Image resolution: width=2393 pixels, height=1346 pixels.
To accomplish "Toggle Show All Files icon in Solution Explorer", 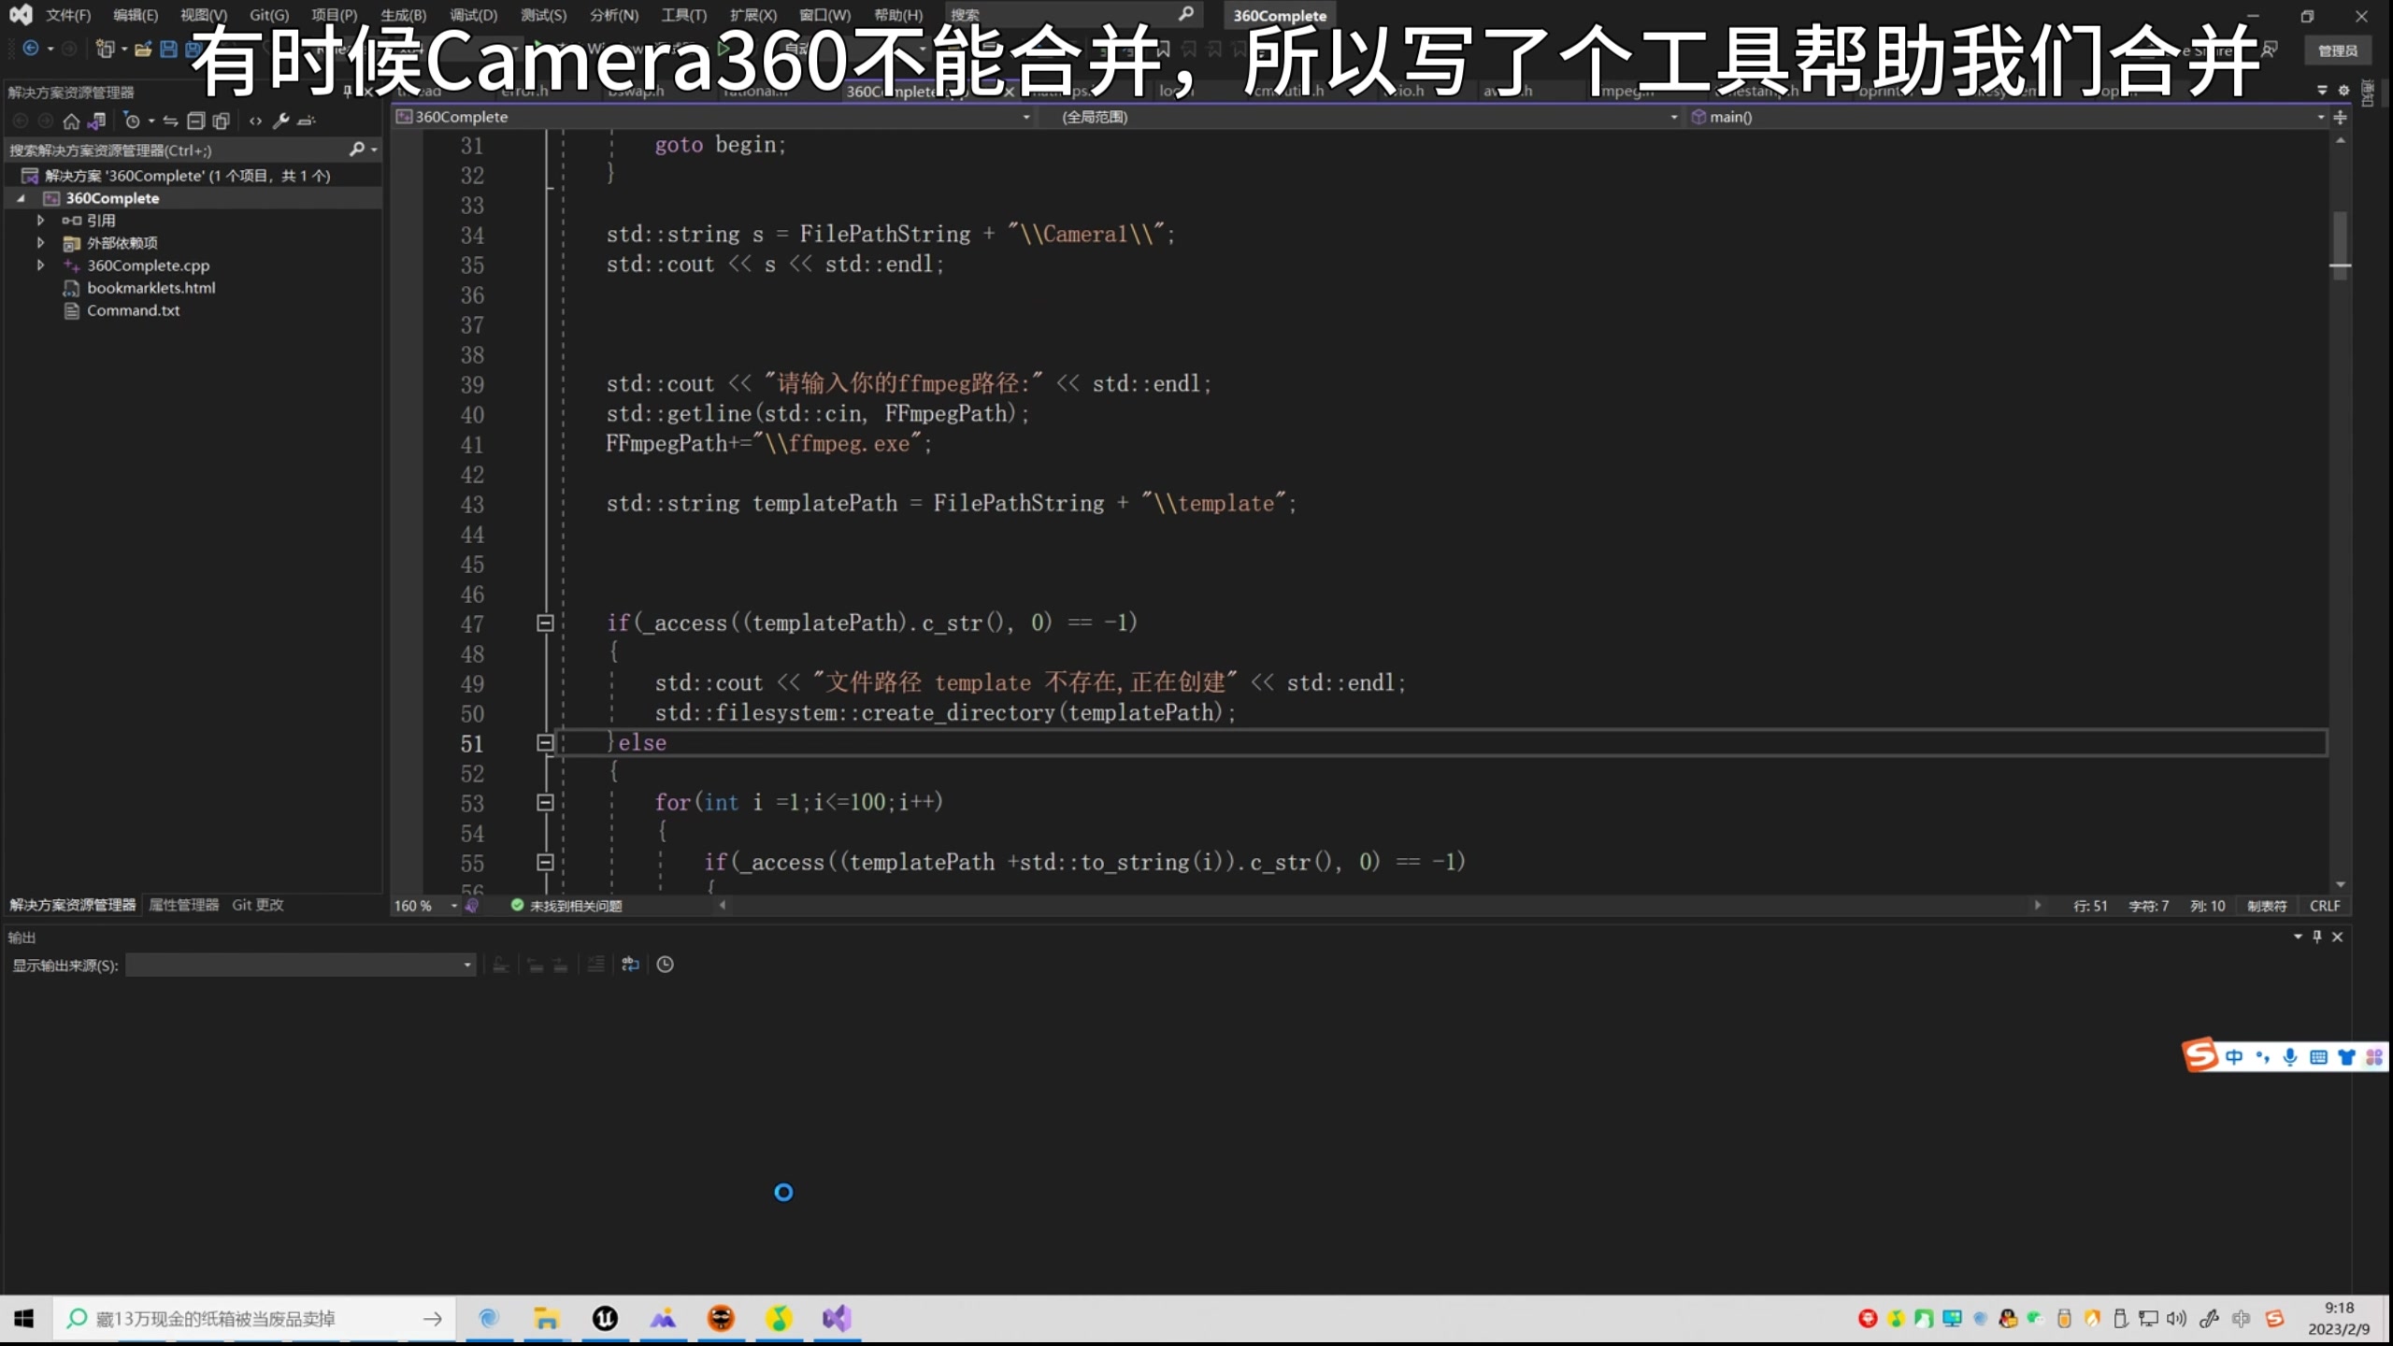I will click(221, 121).
